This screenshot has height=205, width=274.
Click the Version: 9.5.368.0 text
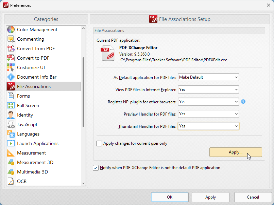(134, 54)
